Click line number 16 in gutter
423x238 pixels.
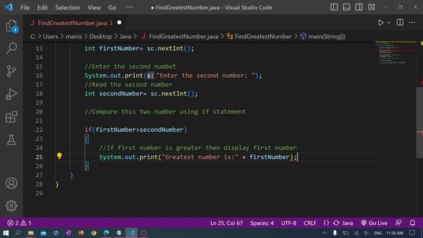pyautogui.click(x=39, y=75)
